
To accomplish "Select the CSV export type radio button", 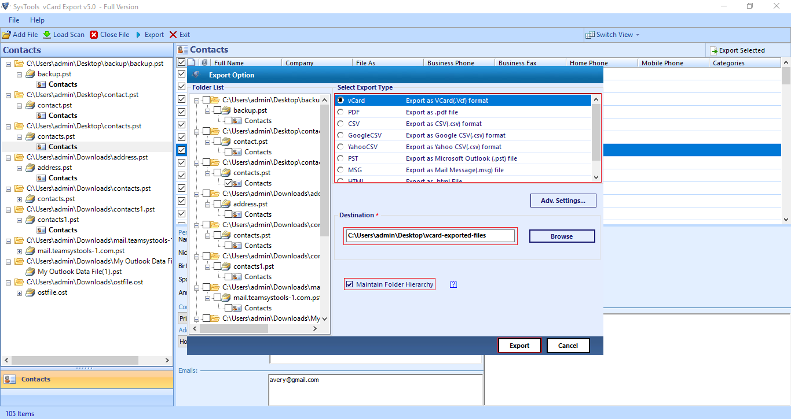I will (x=340, y=124).
